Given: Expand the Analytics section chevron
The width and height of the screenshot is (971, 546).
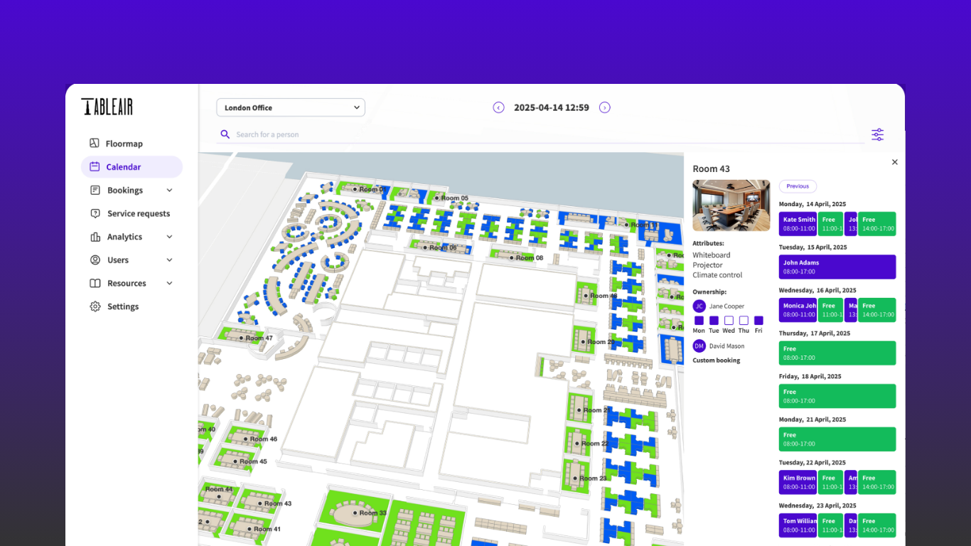Looking at the screenshot, I should tap(169, 237).
